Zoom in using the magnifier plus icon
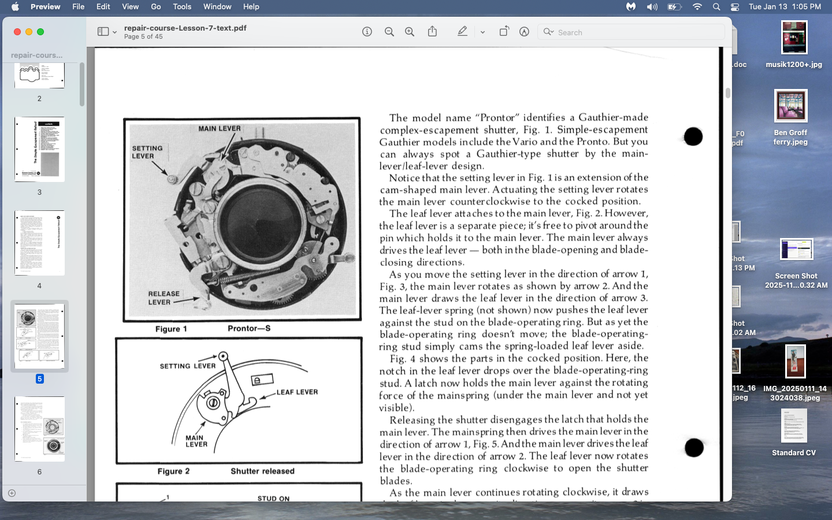This screenshot has width=832, height=520. (410, 32)
